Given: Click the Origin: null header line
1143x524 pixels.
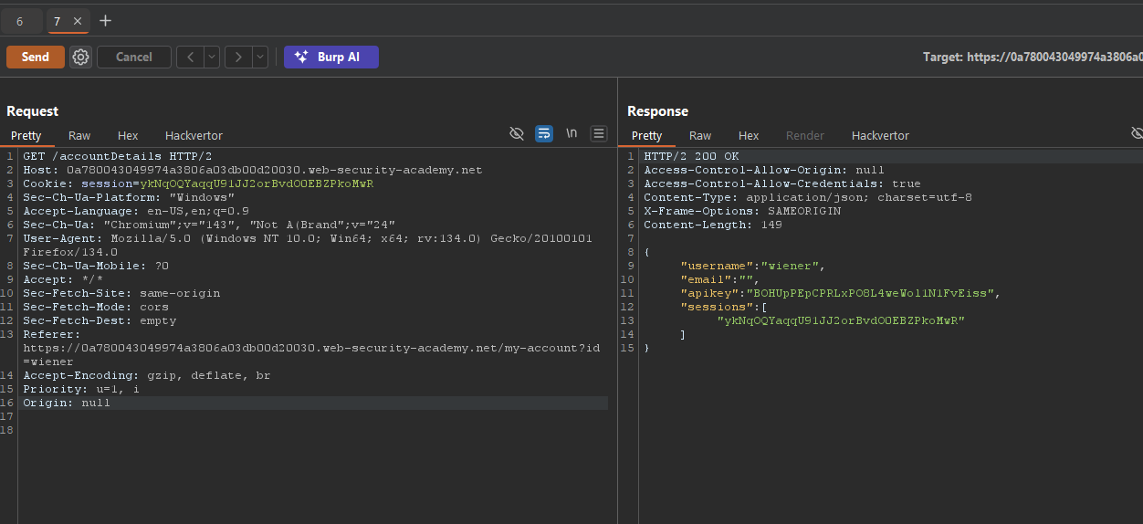Looking at the screenshot, I should tap(67, 403).
